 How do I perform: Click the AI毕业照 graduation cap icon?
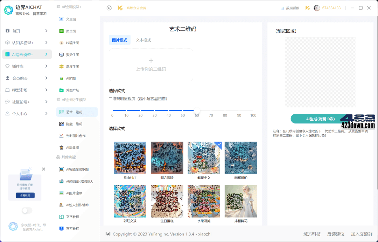coord(61,148)
